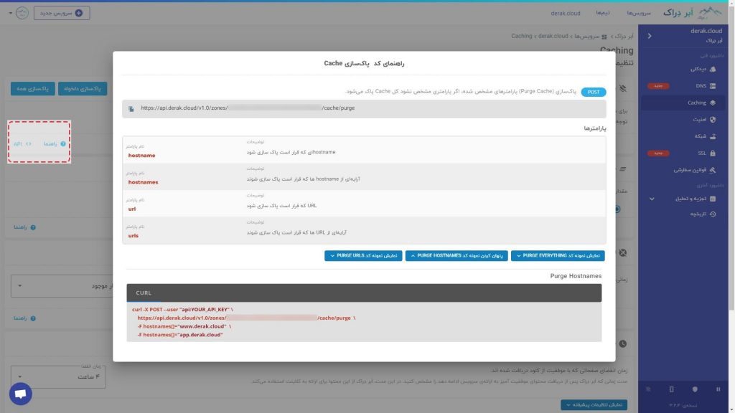Screen dimensions: 735x413
Task: Show the PURGE URLS sample code
Action: click(363, 256)
